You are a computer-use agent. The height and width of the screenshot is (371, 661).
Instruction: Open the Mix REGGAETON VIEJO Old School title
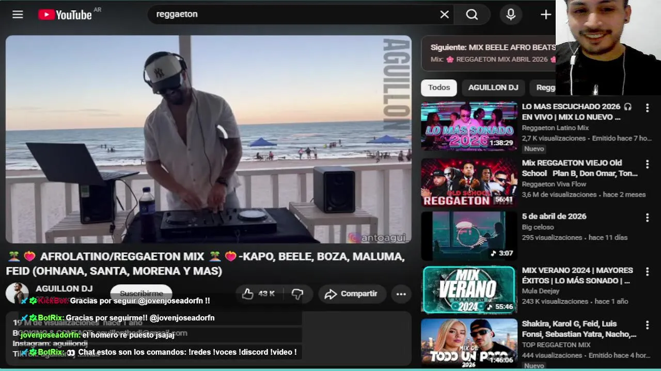click(x=579, y=168)
